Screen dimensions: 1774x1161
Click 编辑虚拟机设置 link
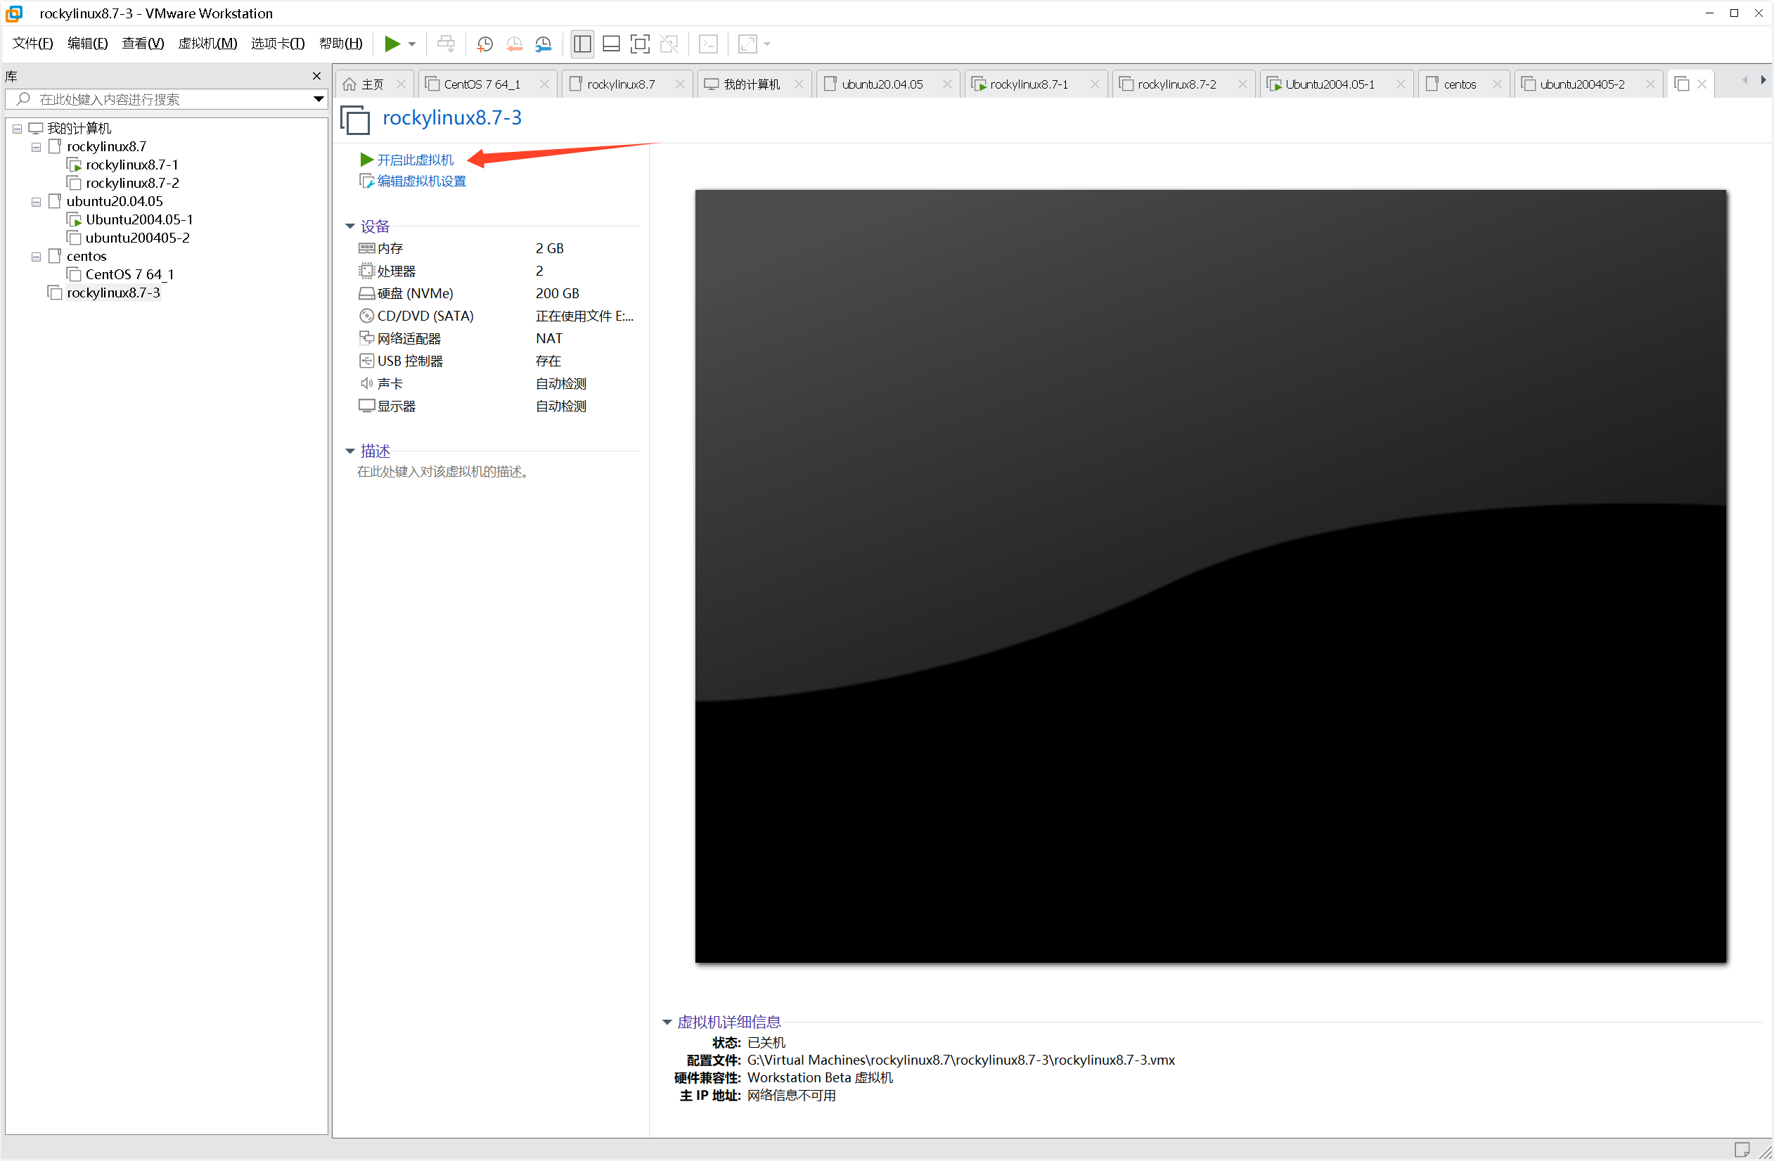pyautogui.click(x=421, y=181)
